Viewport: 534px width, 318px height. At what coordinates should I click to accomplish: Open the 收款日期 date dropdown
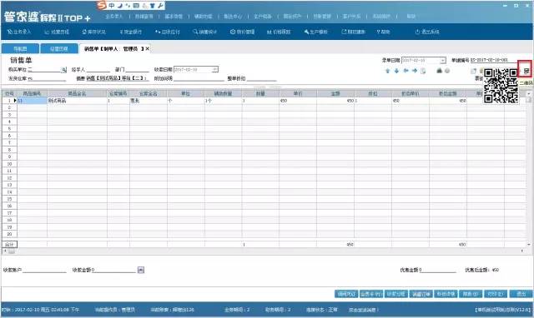click(x=215, y=70)
